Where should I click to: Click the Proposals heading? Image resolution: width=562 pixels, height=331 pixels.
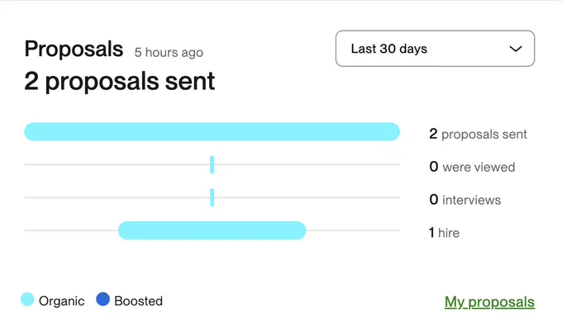[x=74, y=49]
